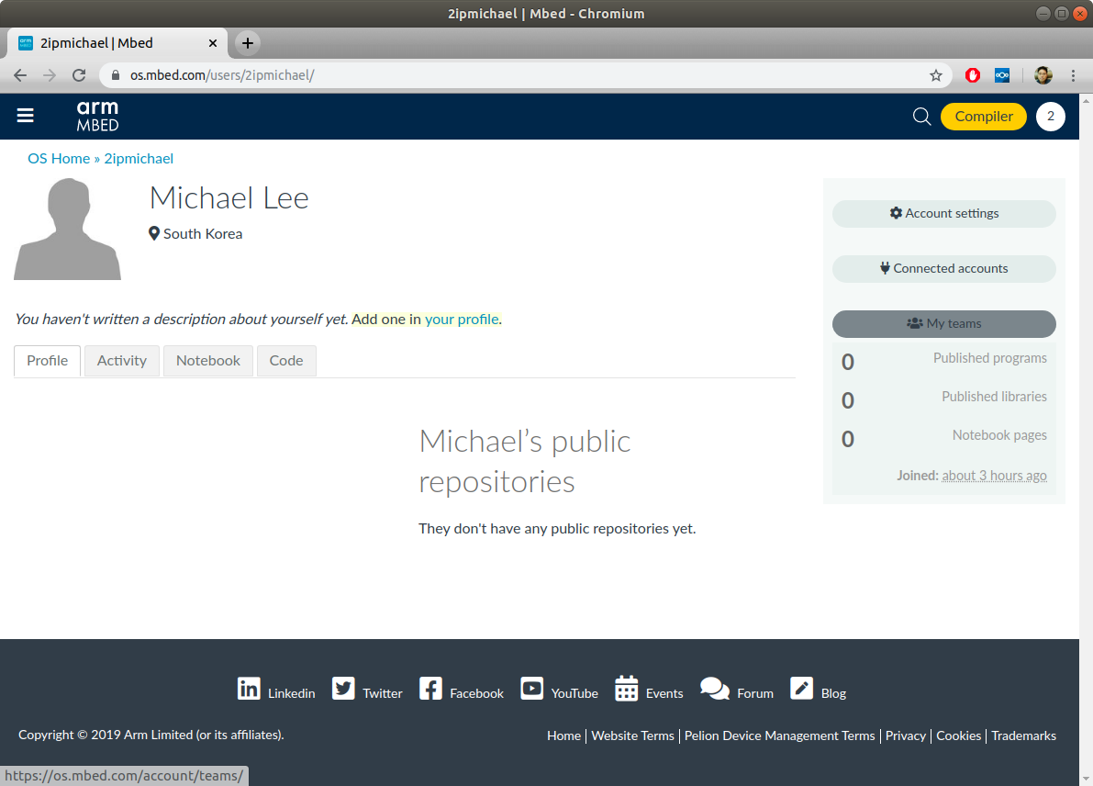Open the Trademarks footer link

click(x=1023, y=735)
